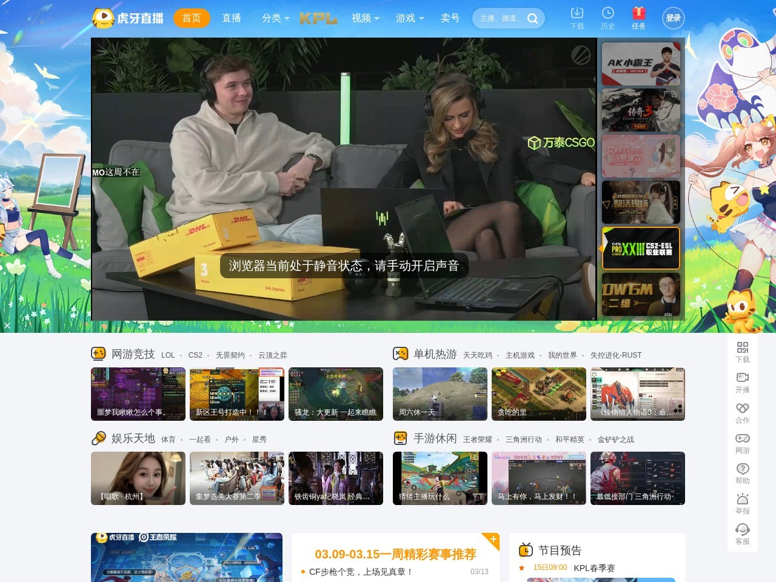Expand the 分类 category dropdown
Screen dimensions: 776x582
pos(275,18)
